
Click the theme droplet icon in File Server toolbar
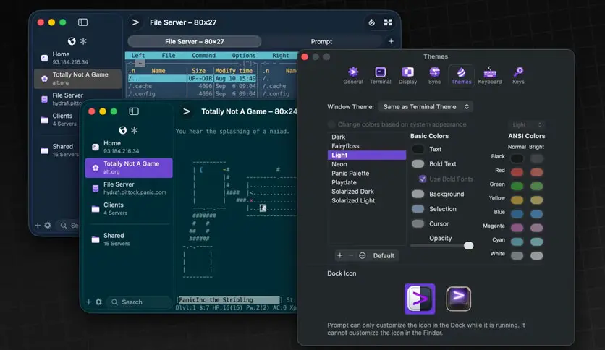click(x=371, y=22)
